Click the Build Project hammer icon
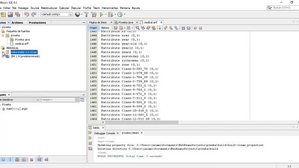299x168 pixels. pos(86,14)
